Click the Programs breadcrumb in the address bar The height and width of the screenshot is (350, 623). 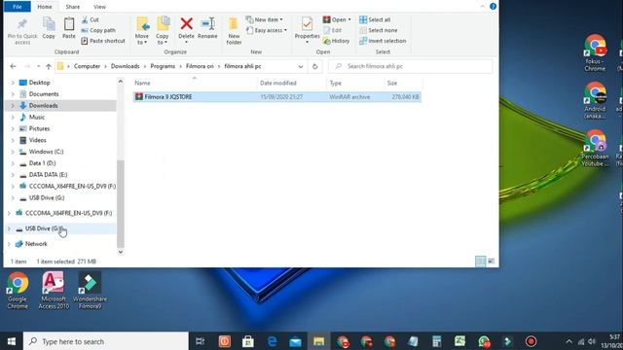tap(163, 66)
